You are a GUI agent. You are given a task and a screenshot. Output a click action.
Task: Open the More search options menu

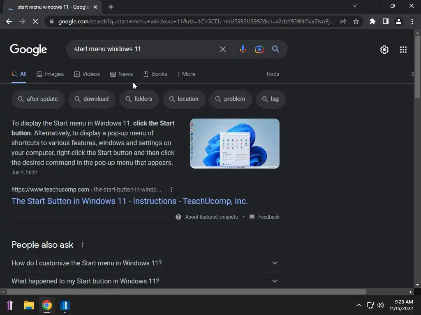[x=187, y=74]
